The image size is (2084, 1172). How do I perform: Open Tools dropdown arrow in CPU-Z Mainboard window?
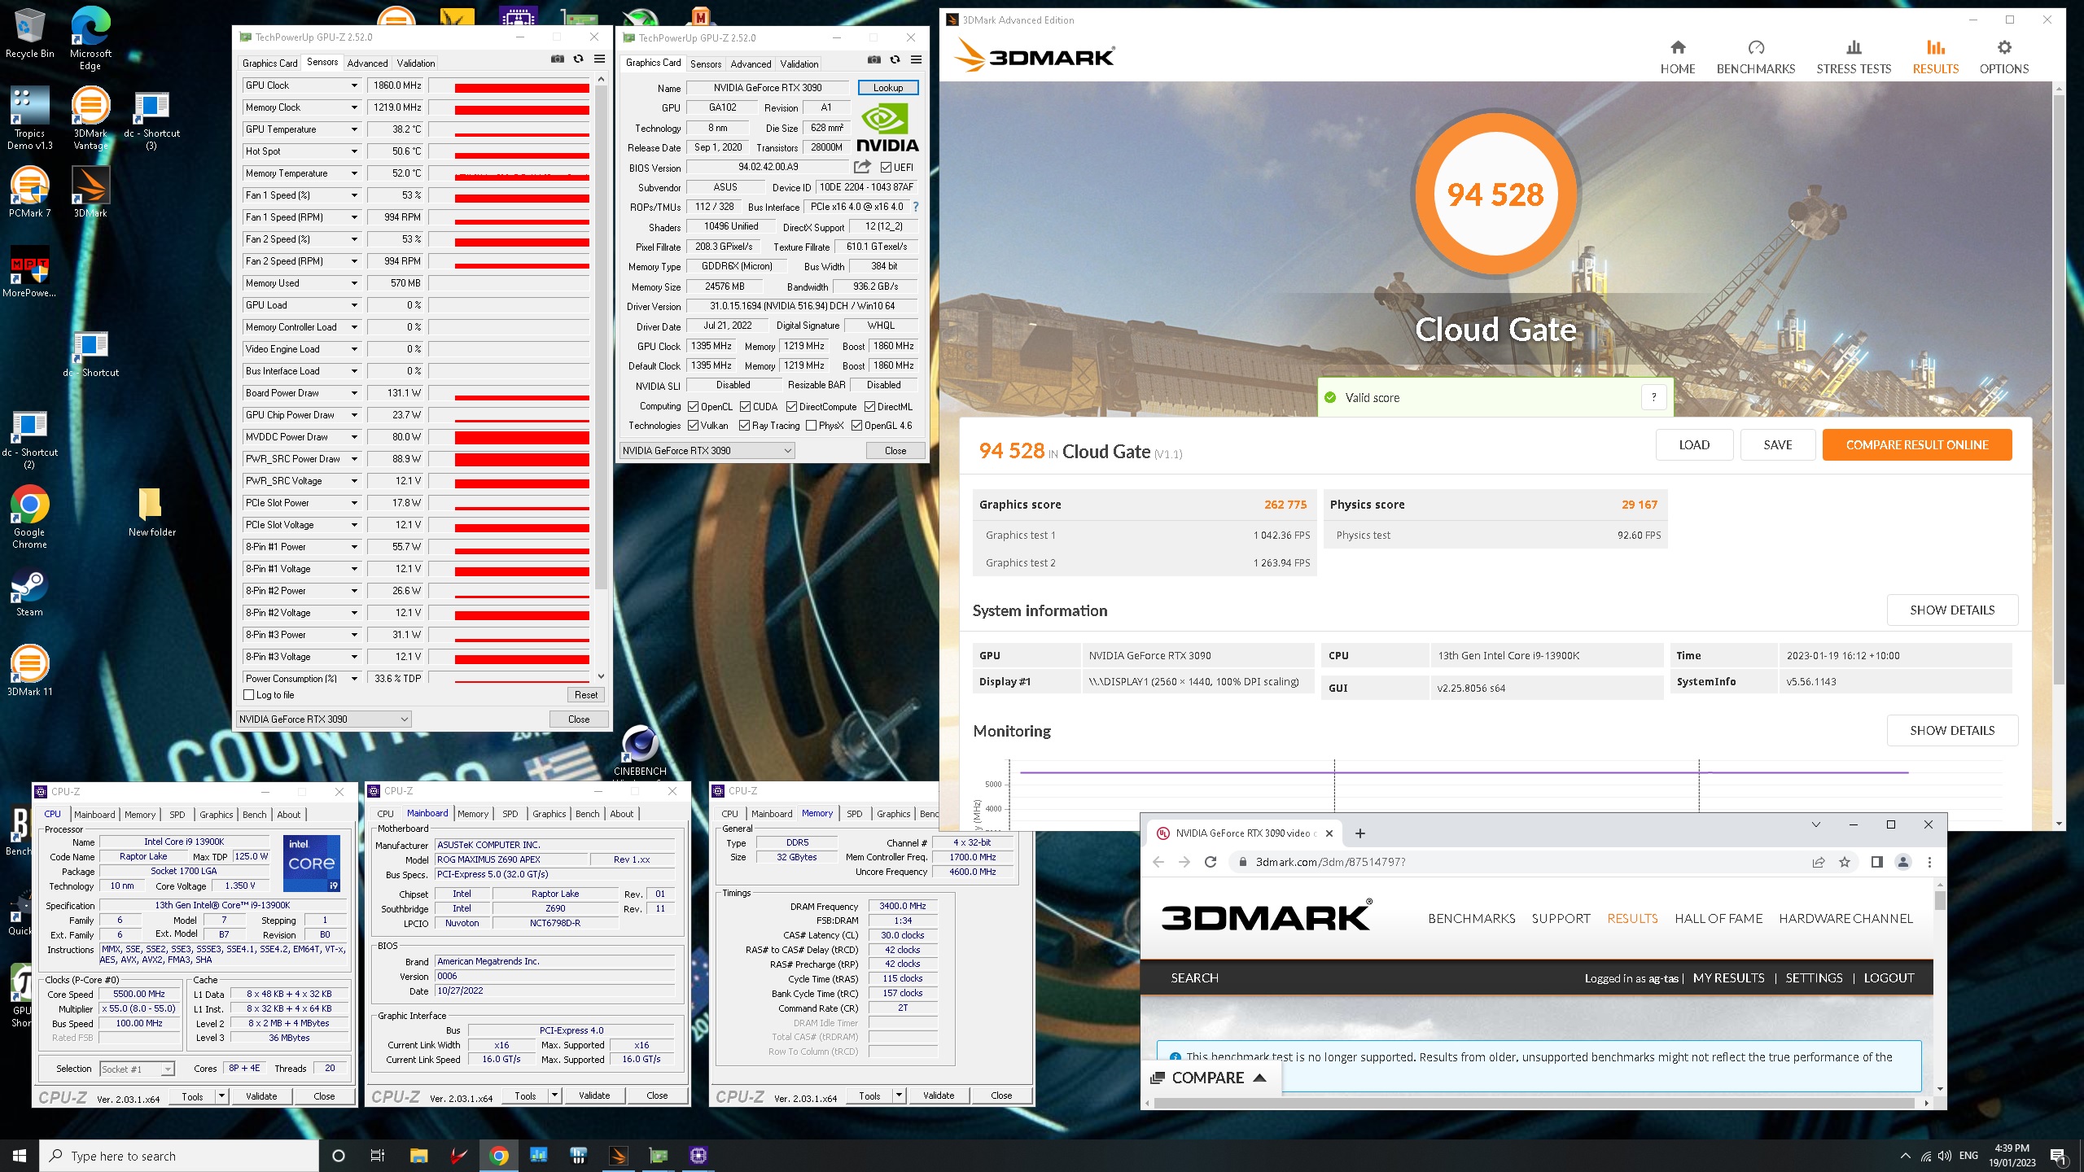point(554,1096)
